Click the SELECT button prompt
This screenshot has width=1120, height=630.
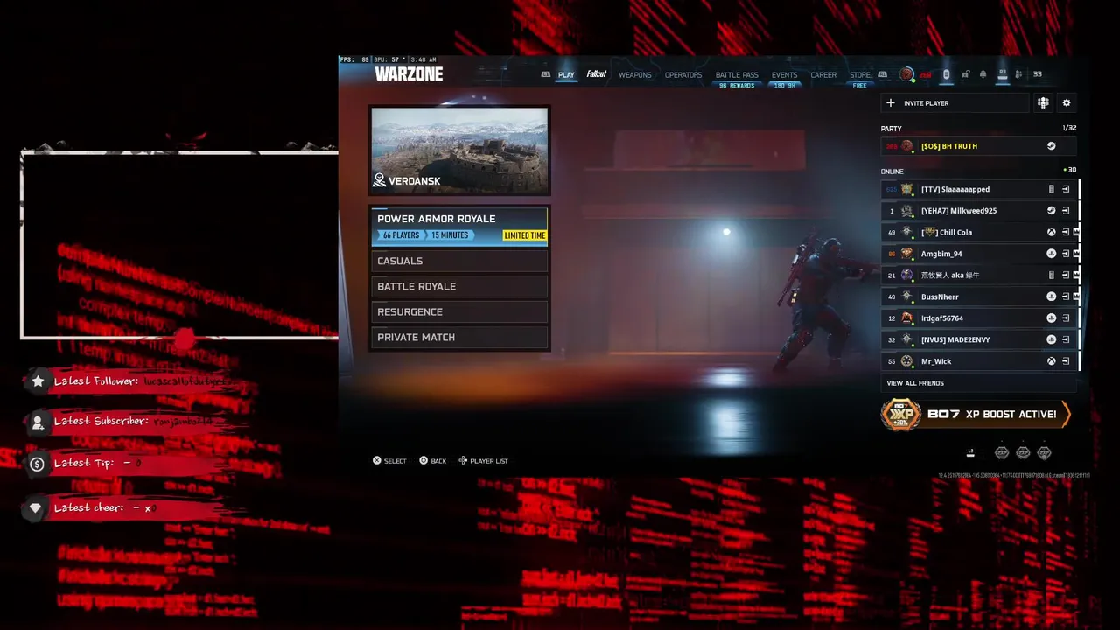pos(389,461)
